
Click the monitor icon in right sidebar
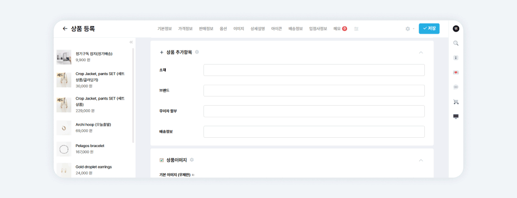(456, 116)
